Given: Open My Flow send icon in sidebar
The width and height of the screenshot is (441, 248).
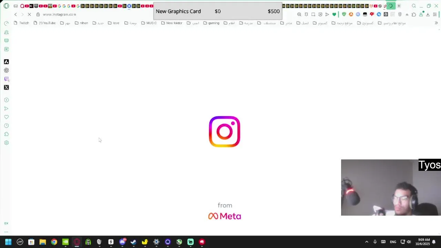Looking at the screenshot, I should [x=6, y=108].
